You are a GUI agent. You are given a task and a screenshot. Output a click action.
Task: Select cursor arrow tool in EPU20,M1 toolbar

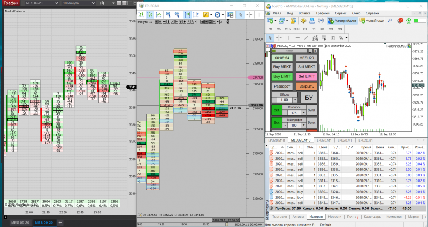tap(240, 15)
